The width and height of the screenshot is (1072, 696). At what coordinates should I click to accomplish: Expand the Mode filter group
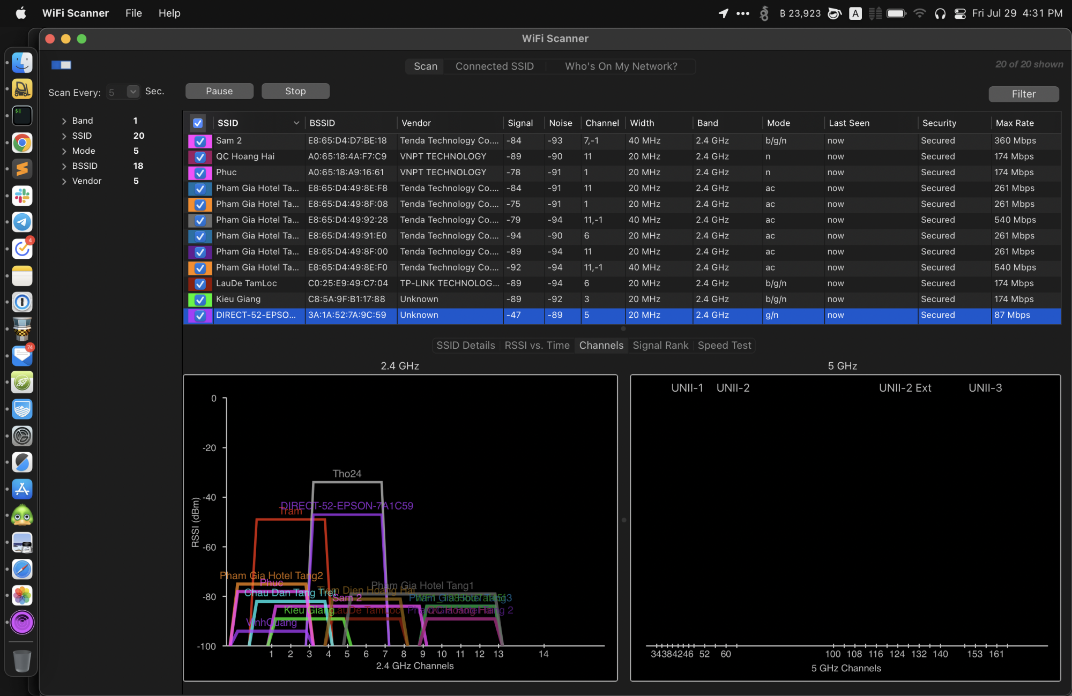pyautogui.click(x=64, y=151)
